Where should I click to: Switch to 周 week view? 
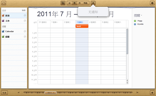(x=74, y=3)
